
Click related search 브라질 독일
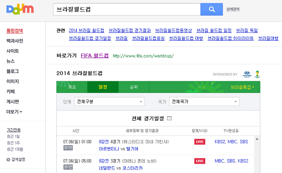pyautogui.click(x=247, y=31)
